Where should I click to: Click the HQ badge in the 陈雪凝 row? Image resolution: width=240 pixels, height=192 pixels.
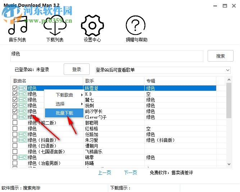pyautogui.click(x=23, y=88)
